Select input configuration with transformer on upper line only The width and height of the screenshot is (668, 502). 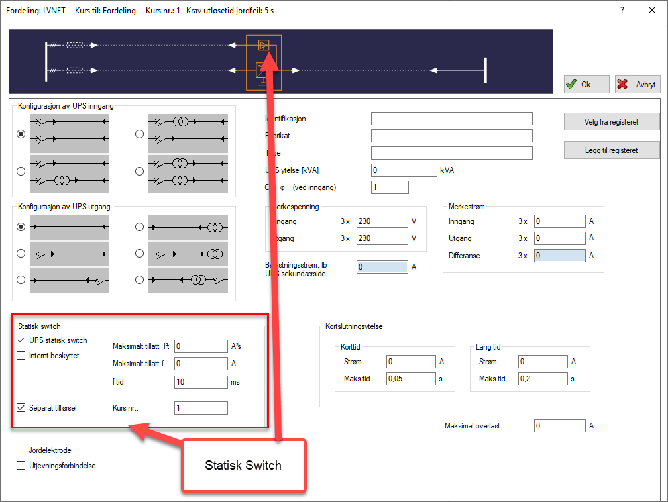[x=139, y=134]
